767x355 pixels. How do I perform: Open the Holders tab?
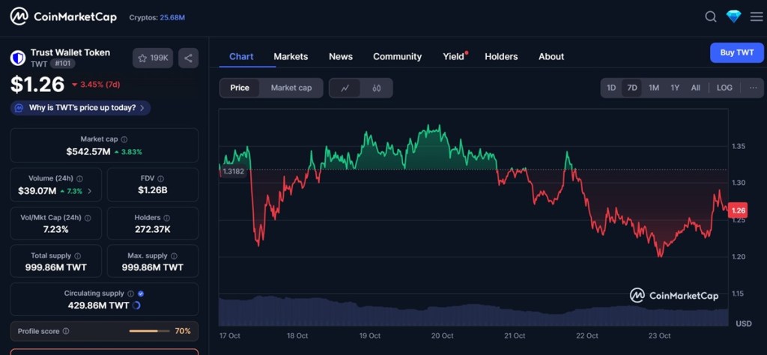(501, 57)
